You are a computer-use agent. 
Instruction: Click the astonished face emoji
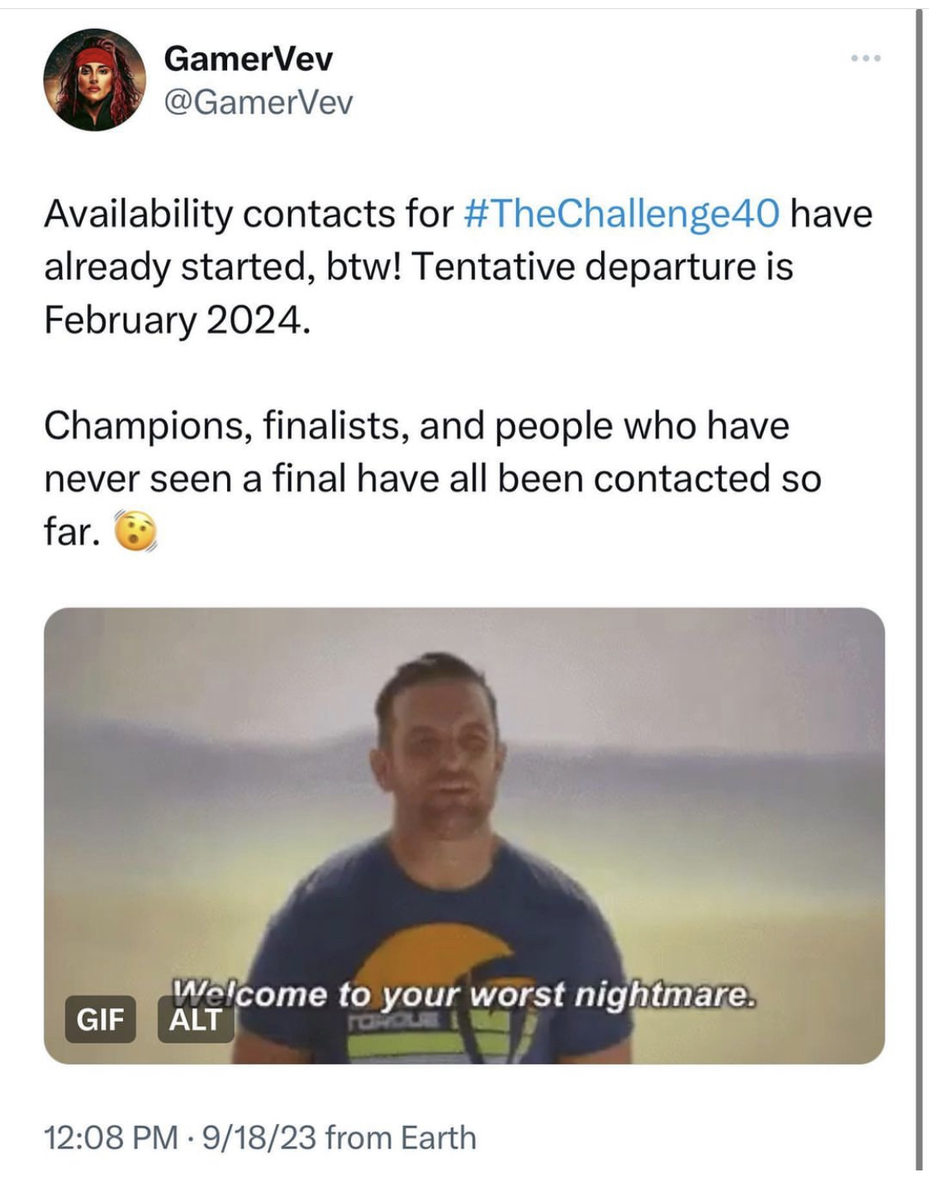click(134, 531)
